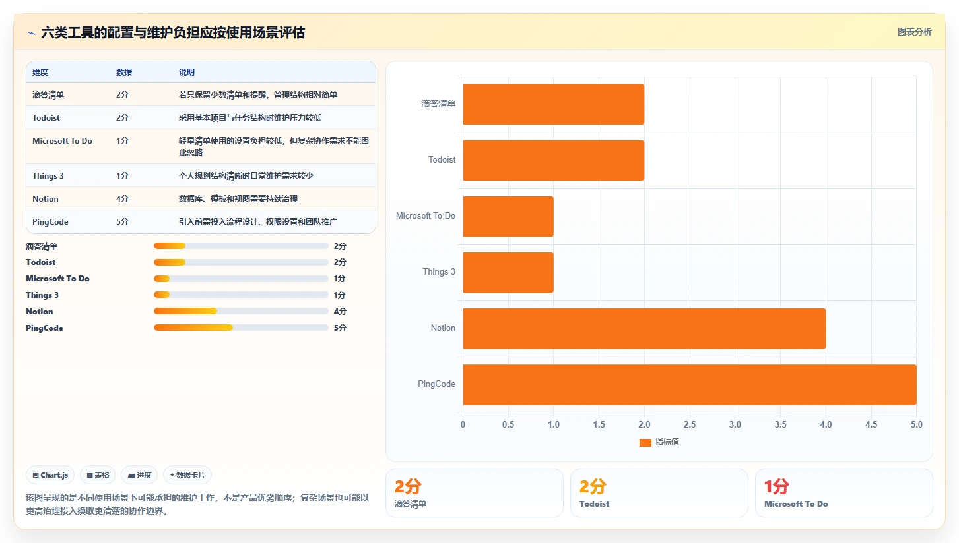Click description 个人规划结构清晰时日常维护需求较少
Screen dimensions: 959x543
click(246, 176)
